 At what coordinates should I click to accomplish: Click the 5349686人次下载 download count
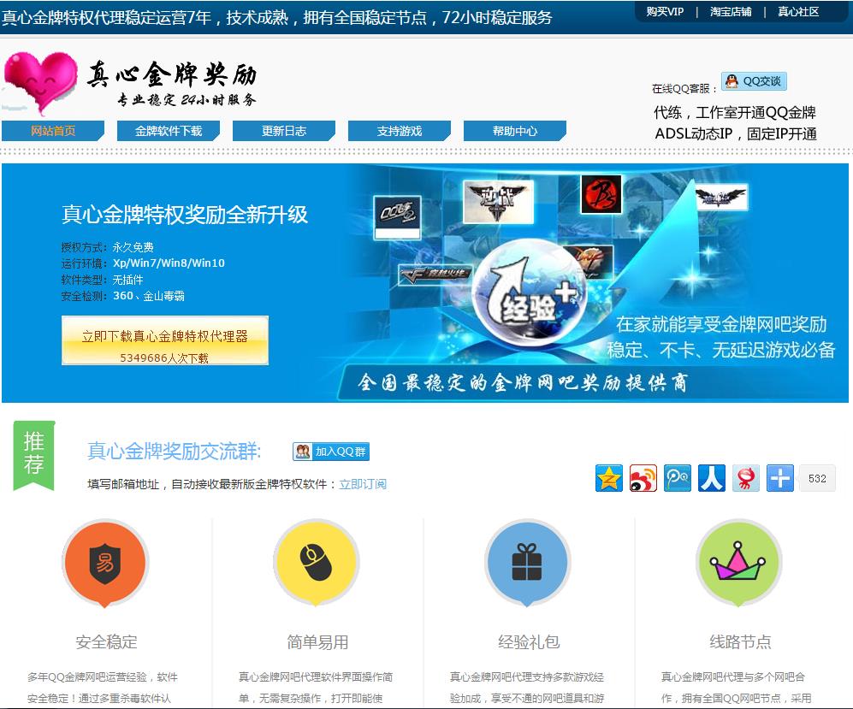(164, 357)
